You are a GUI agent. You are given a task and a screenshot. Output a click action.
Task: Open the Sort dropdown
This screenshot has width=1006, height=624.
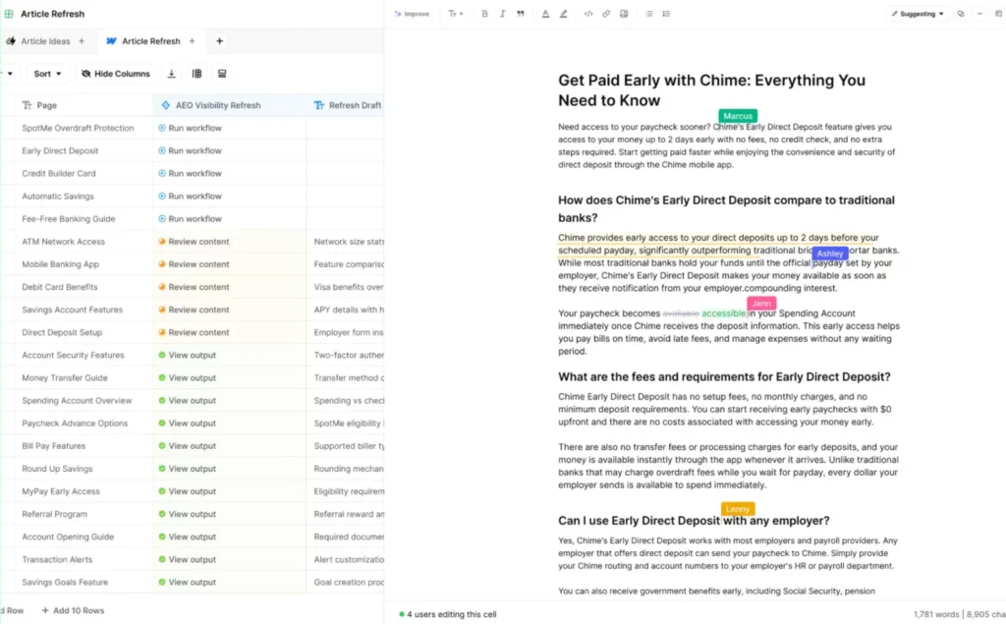click(47, 74)
